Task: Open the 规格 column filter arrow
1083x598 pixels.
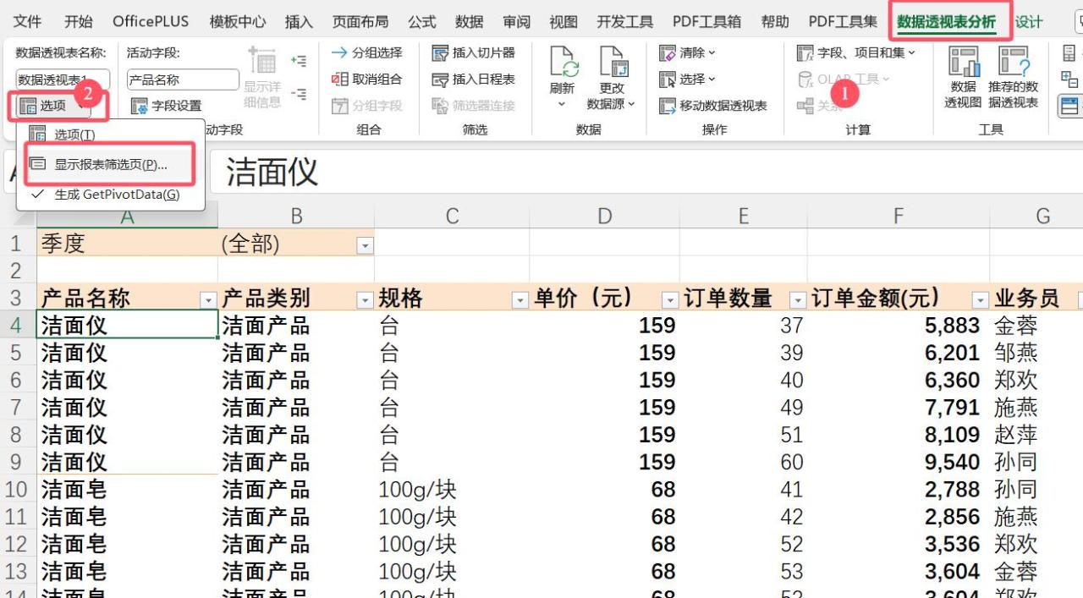Action: pyautogui.click(x=520, y=299)
